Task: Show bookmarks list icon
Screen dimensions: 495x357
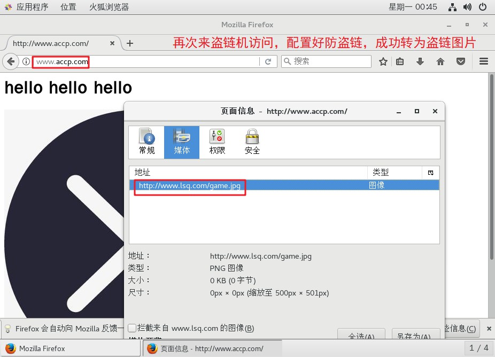Action: 400,61
